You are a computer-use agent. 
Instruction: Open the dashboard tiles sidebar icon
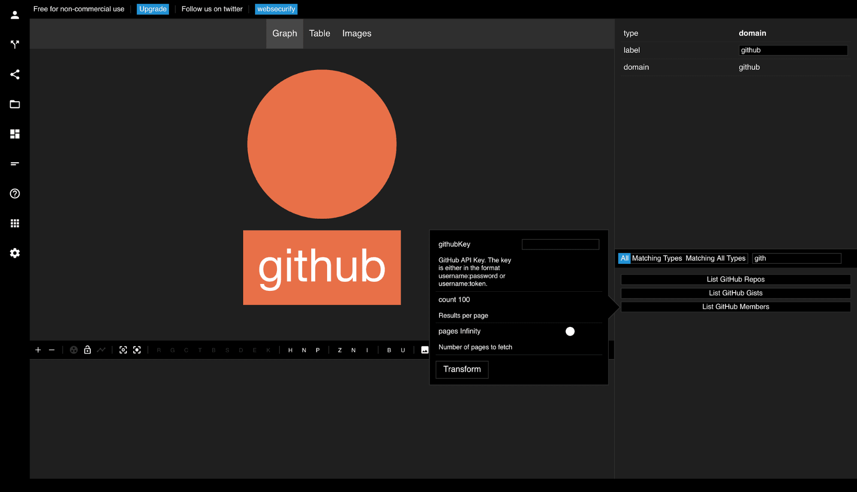[15, 134]
